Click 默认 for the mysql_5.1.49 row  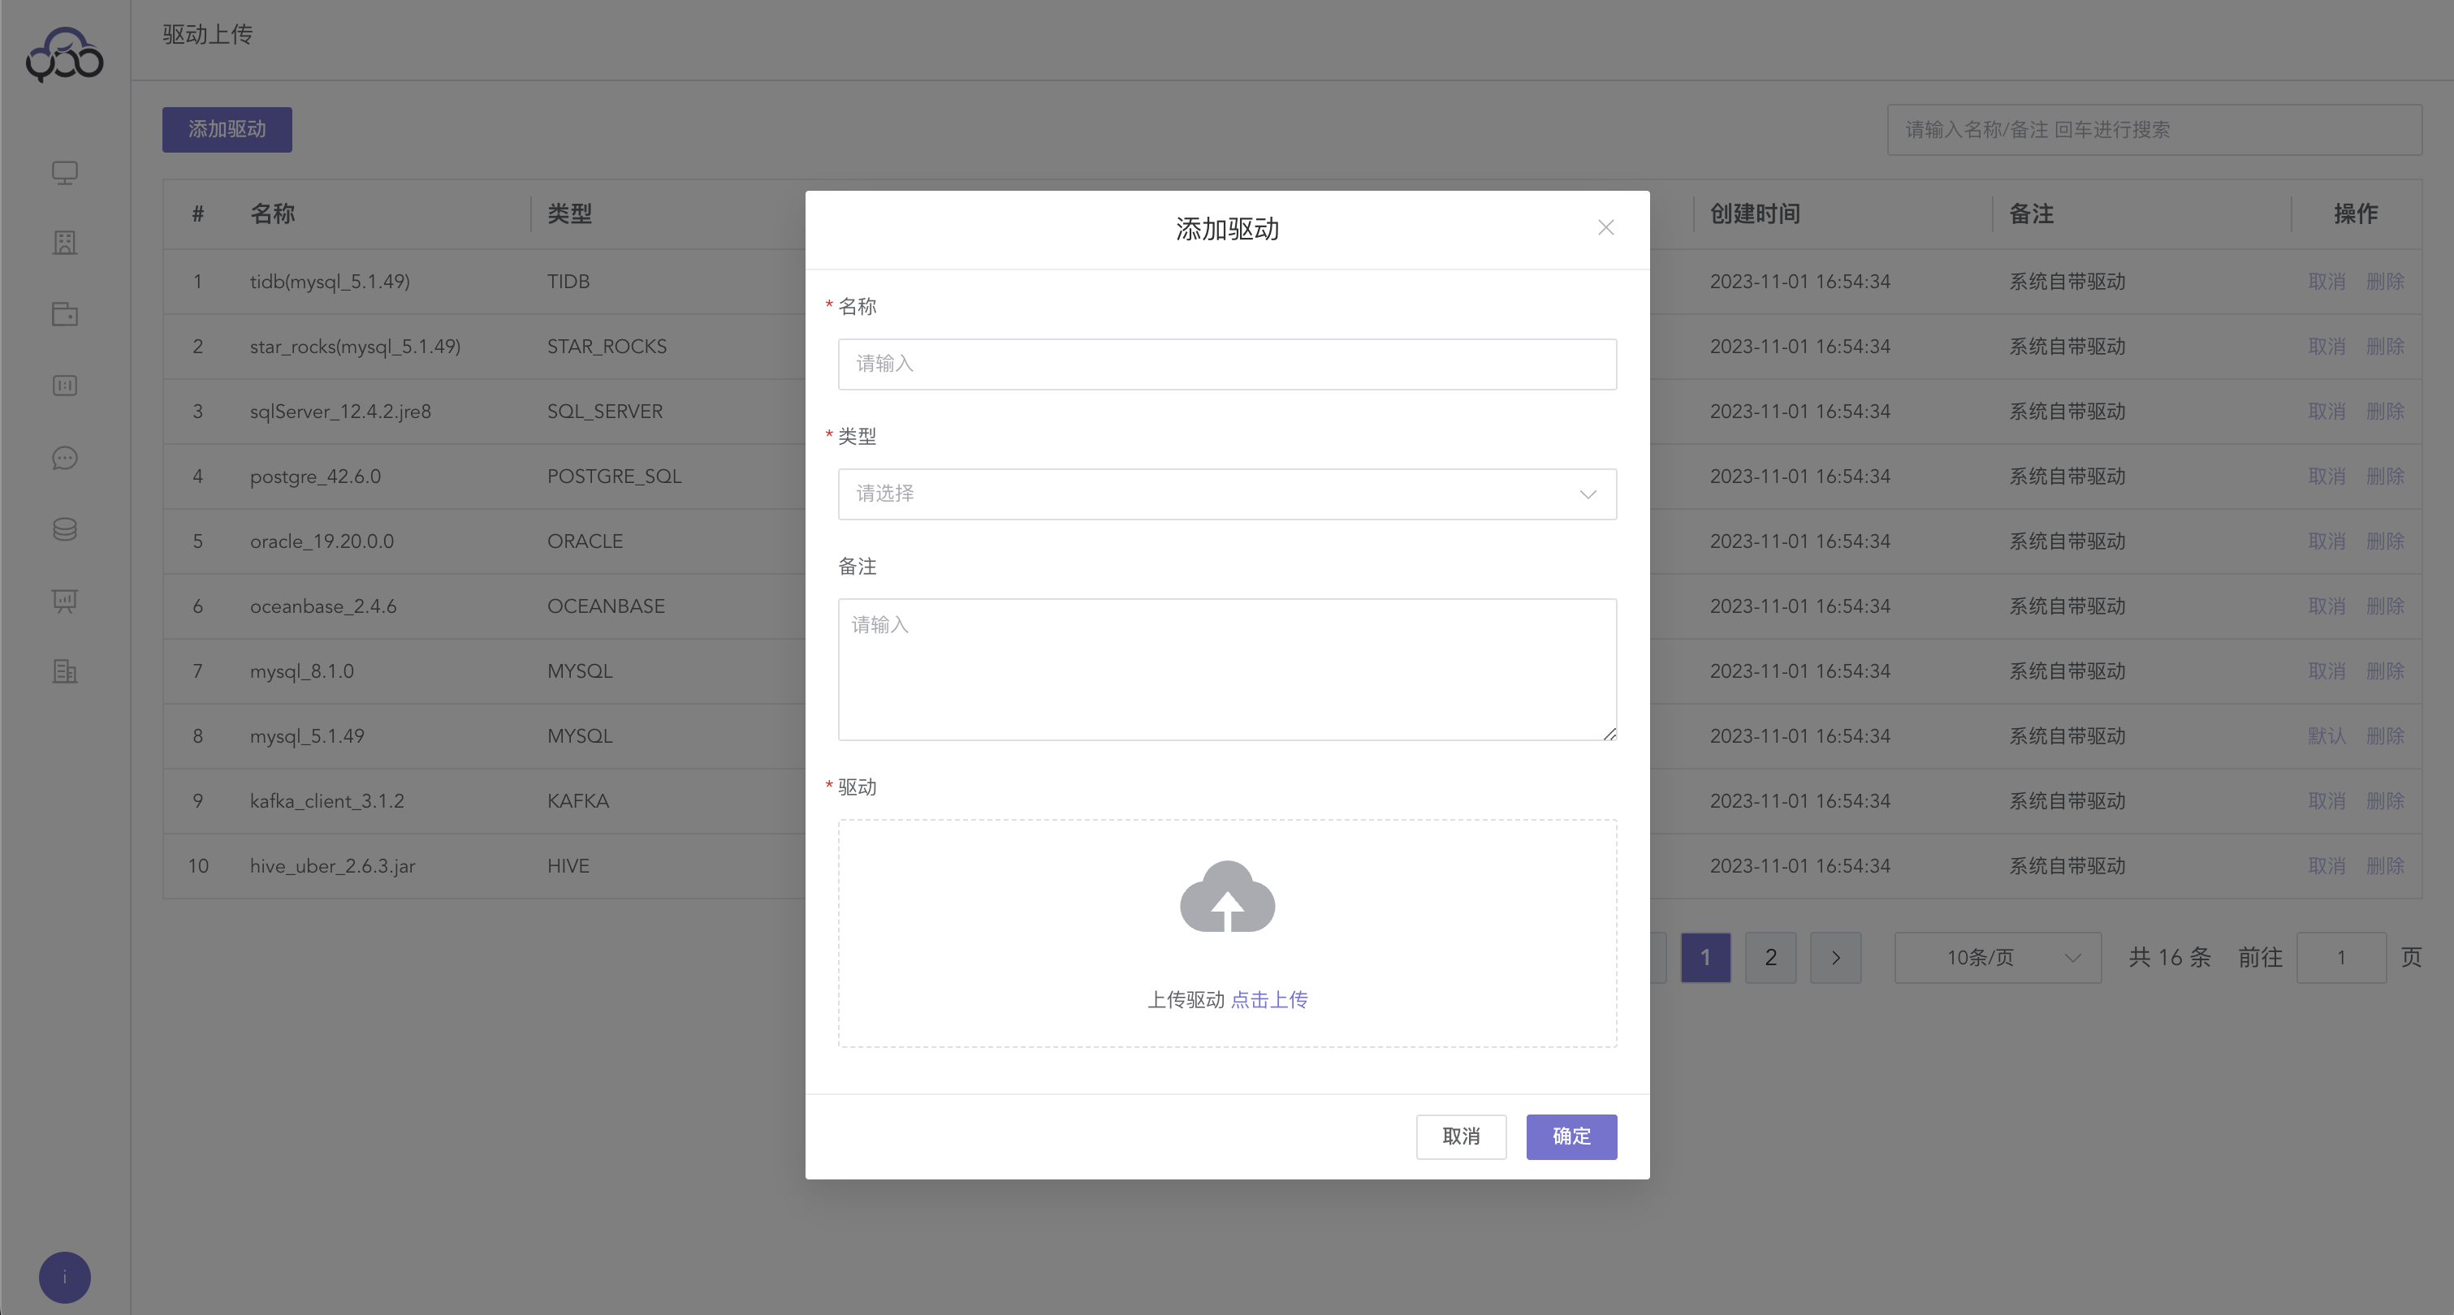tap(2327, 736)
